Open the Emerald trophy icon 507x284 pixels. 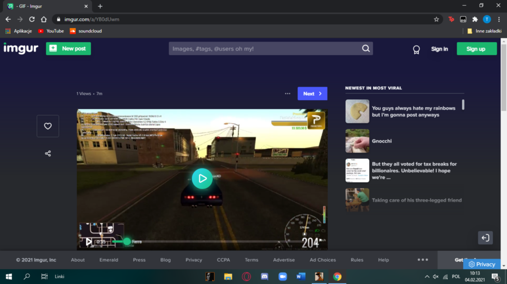(x=416, y=50)
